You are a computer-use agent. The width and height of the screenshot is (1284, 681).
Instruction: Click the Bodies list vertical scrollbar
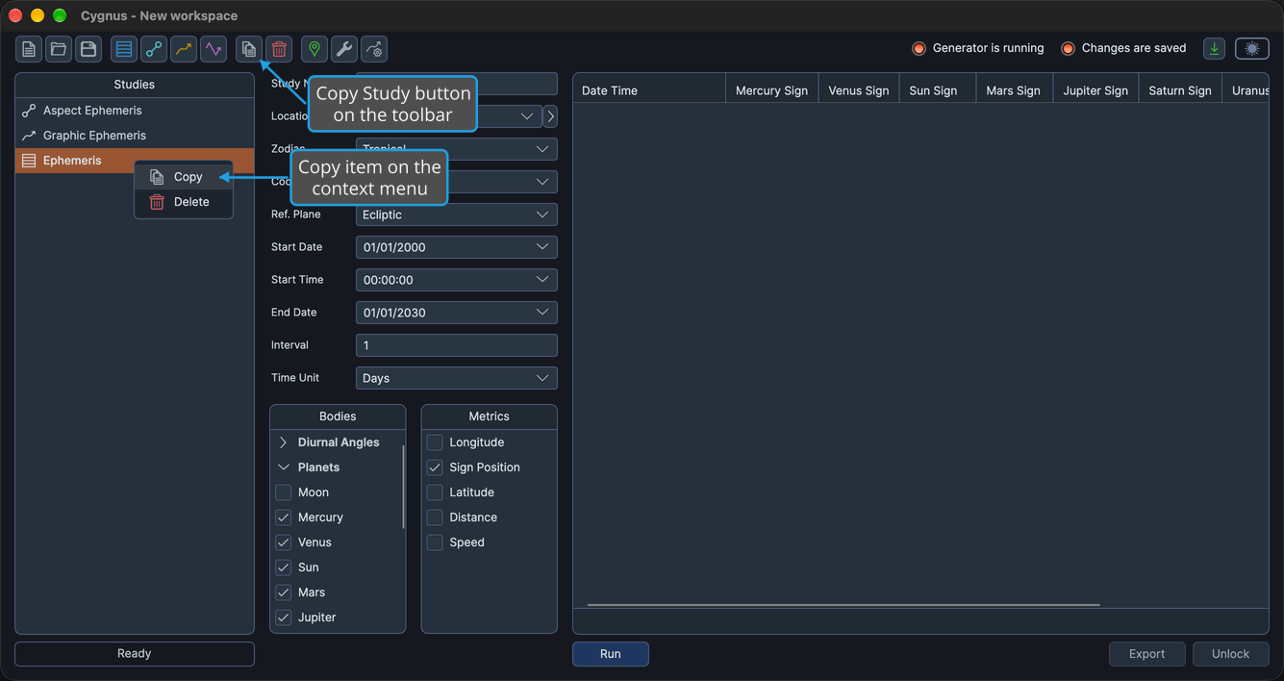(x=403, y=486)
